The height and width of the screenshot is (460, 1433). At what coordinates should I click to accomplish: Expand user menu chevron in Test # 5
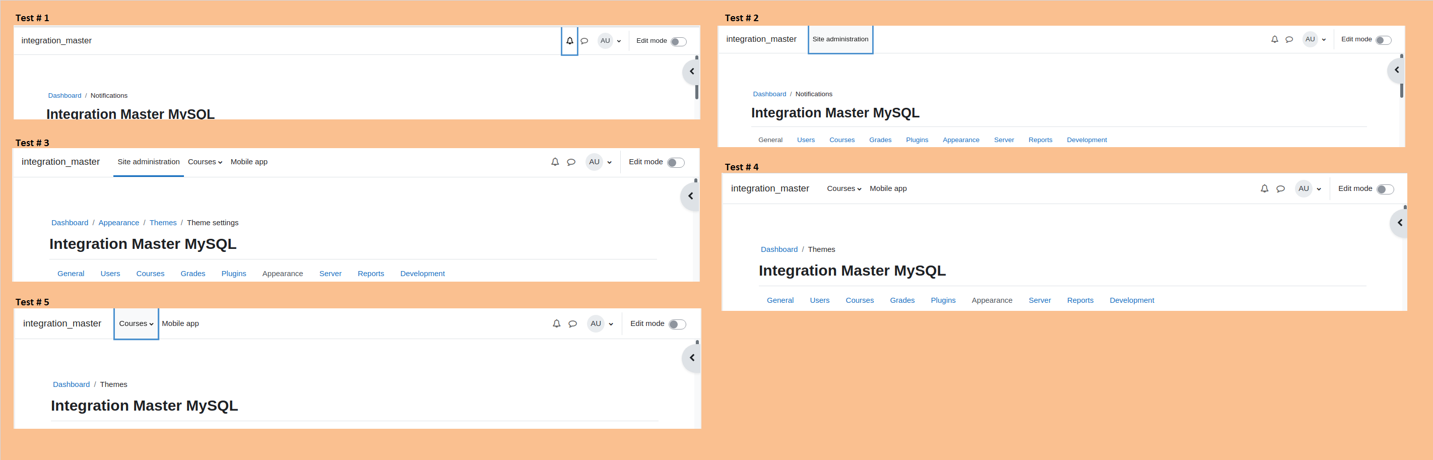(611, 324)
